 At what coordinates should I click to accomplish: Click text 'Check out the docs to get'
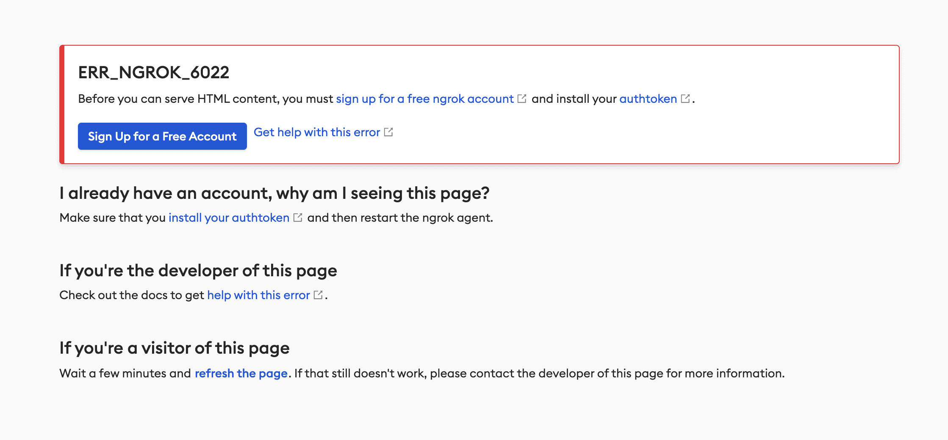(132, 295)
